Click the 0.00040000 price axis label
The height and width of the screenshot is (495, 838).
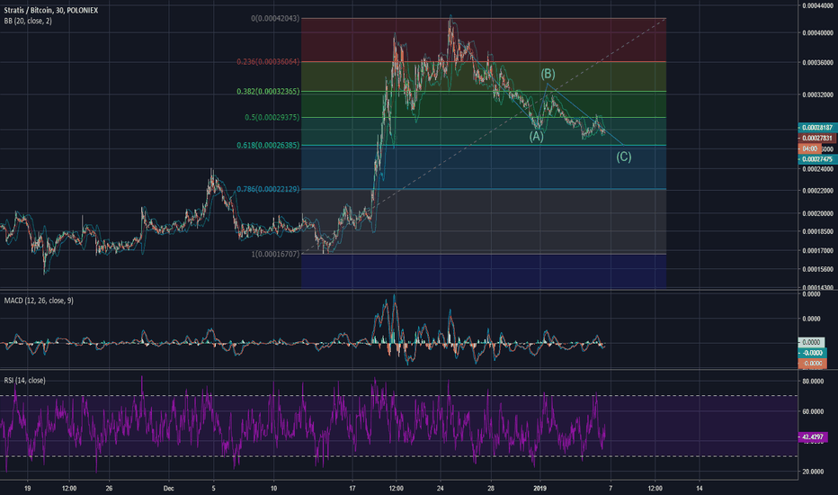pos(817,33)
